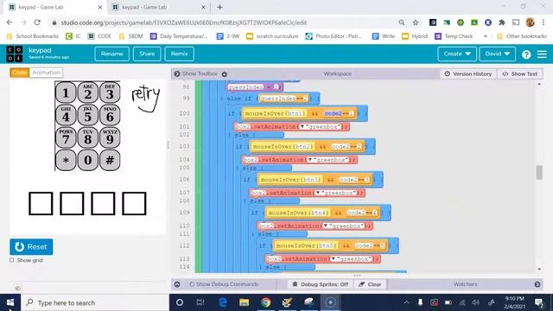Go back to the previous page
553x311 pixels.
[10, 22]
